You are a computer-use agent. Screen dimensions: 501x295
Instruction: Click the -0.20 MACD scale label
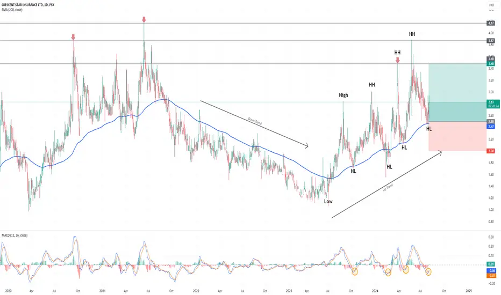click(x=491, y=283)
